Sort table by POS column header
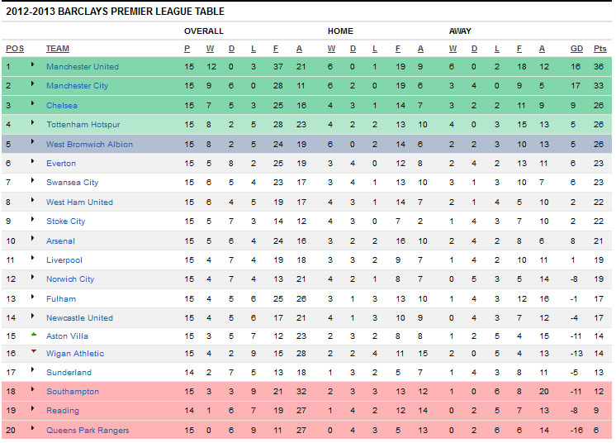616x443 pixels. (x=15, y=48)
